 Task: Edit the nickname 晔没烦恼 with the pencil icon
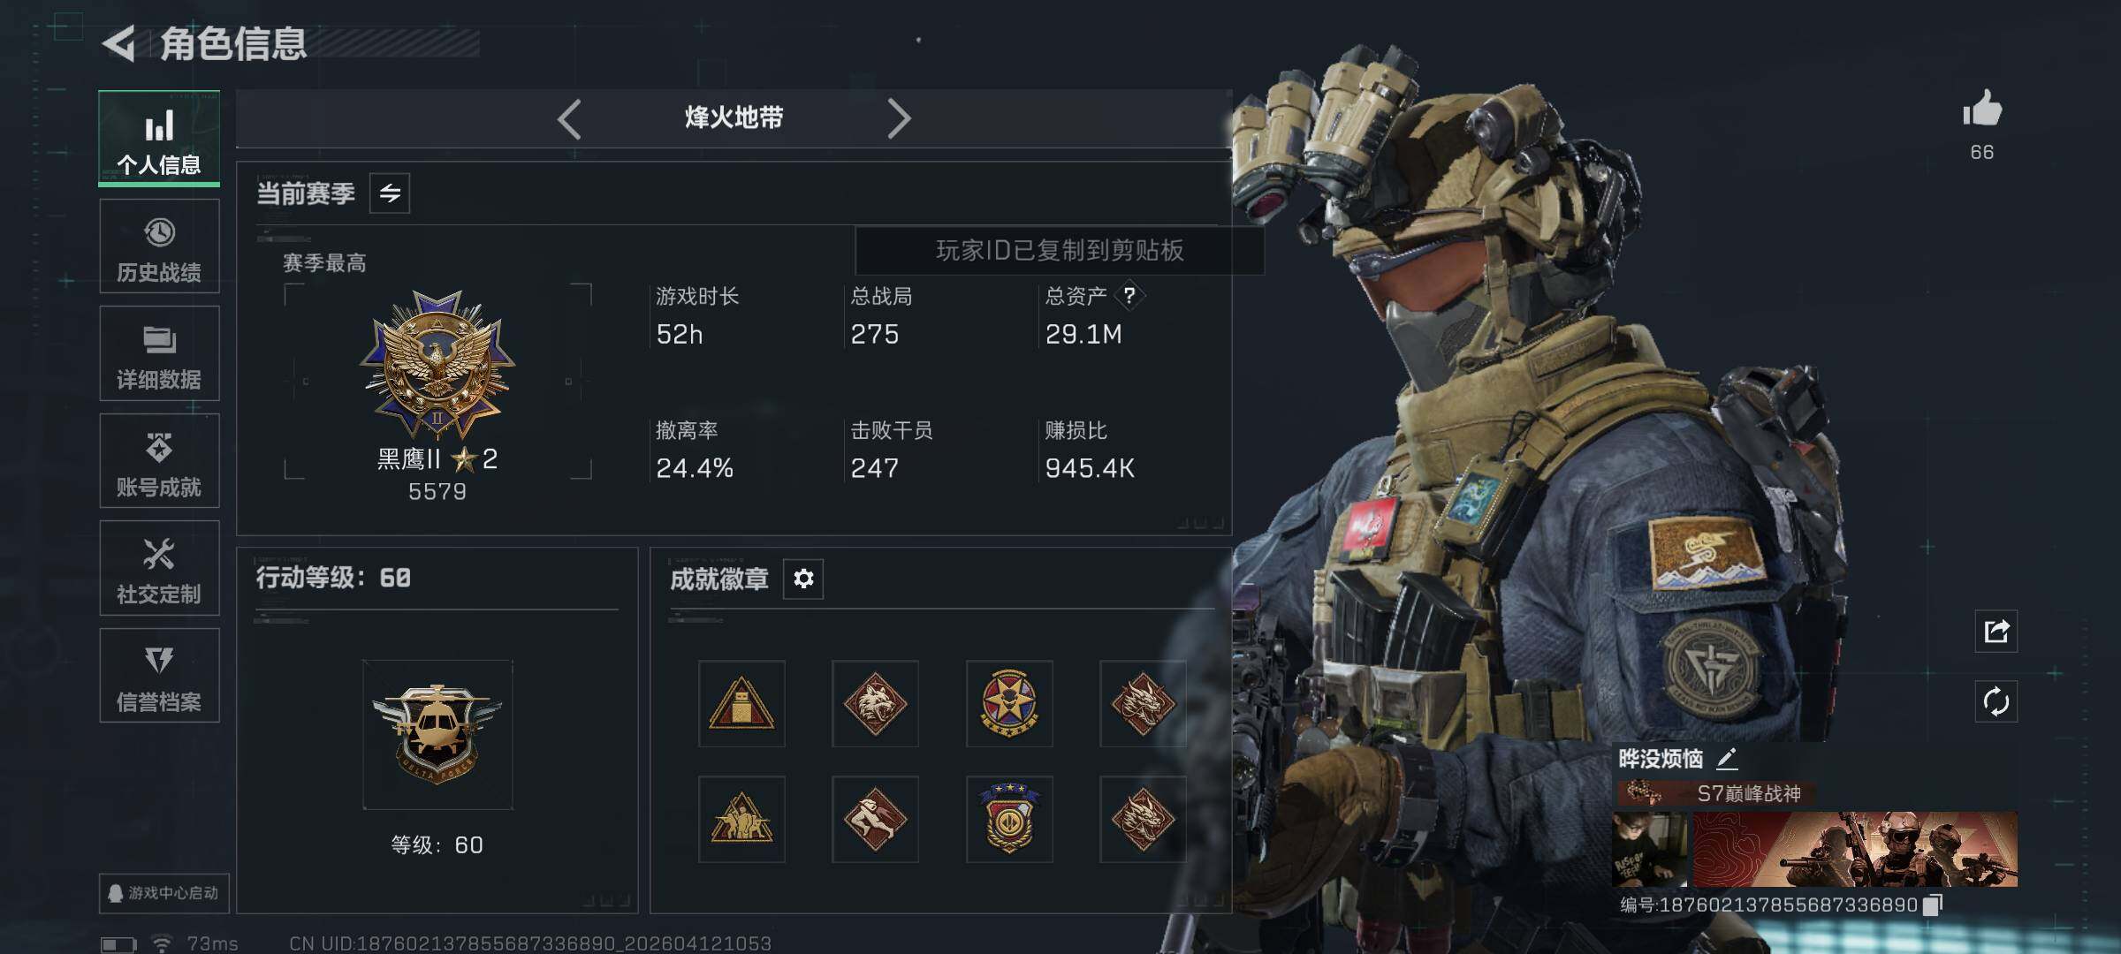1727,758
